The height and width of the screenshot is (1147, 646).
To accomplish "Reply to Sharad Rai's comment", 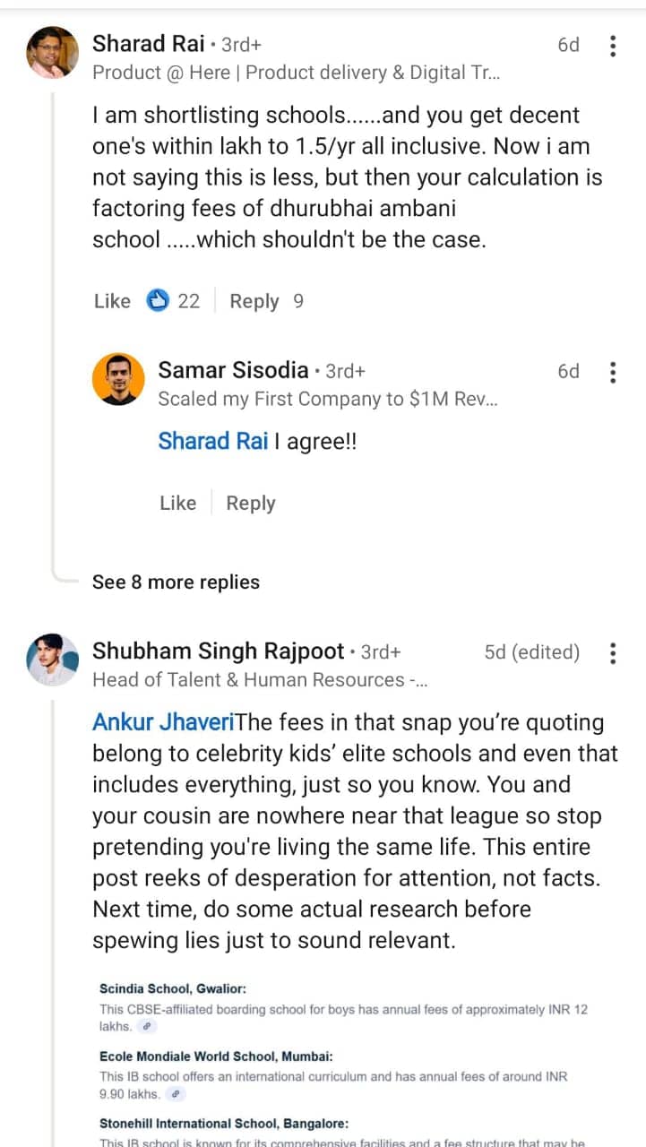I will (254, 301).
